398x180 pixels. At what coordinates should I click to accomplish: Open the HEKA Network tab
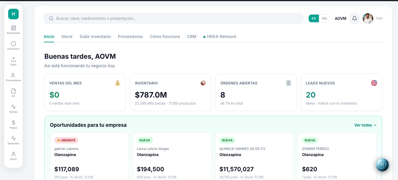(x=220, y=37)
